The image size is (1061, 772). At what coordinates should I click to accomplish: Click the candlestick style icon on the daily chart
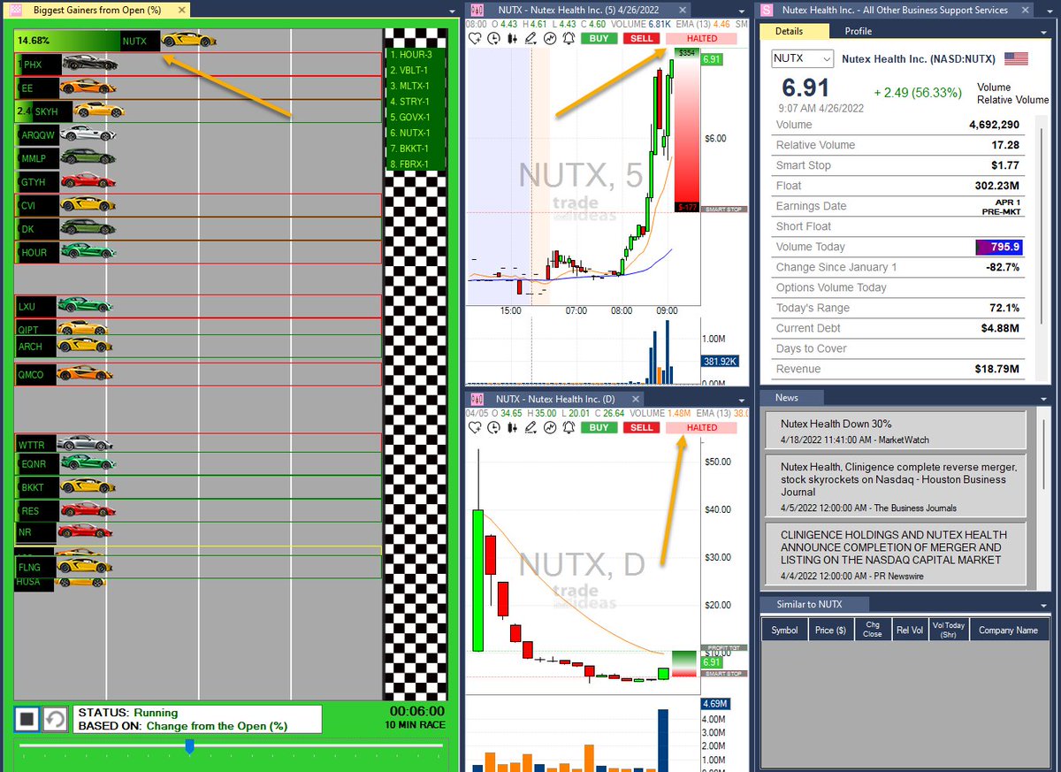pos(513,428)
